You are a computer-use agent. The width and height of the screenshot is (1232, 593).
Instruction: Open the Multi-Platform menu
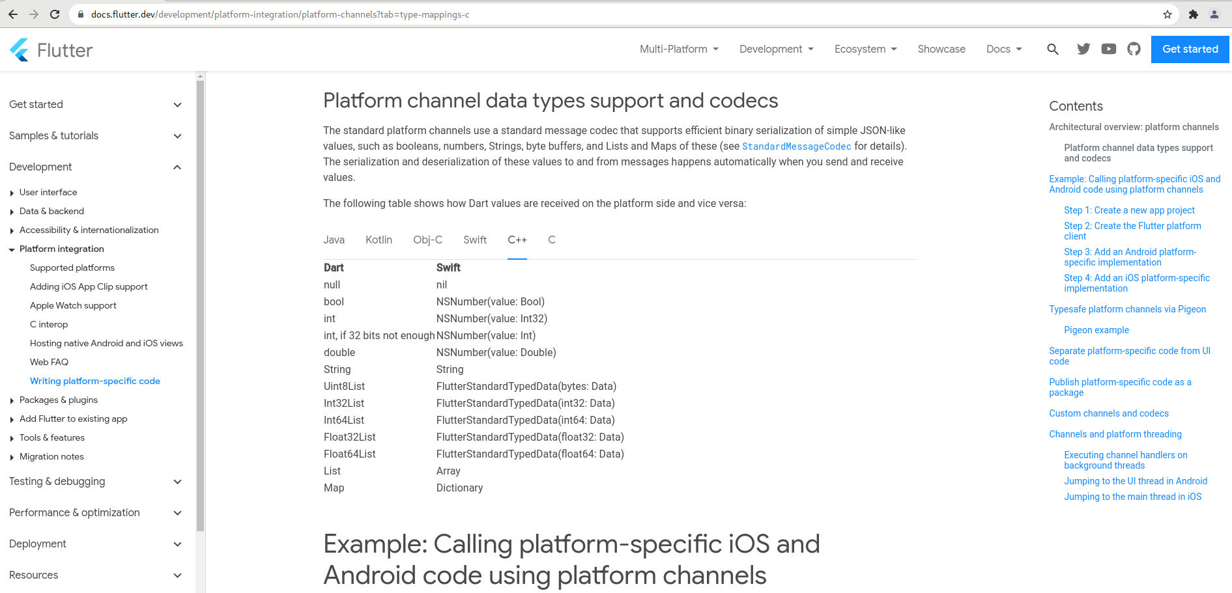click(678, 49)
